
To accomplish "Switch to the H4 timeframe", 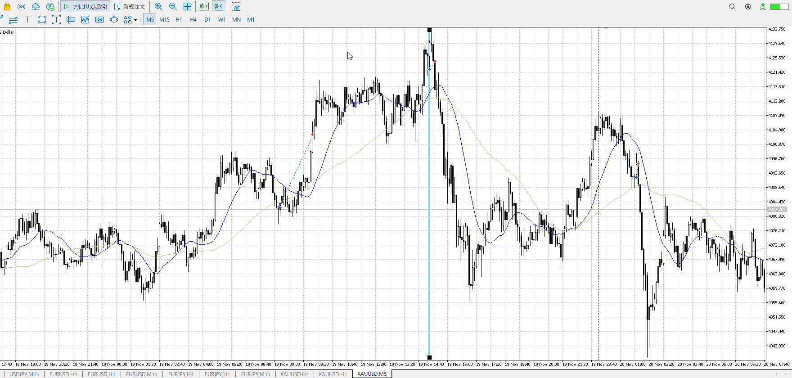I will pyautogui.click(x=193, y=19).
